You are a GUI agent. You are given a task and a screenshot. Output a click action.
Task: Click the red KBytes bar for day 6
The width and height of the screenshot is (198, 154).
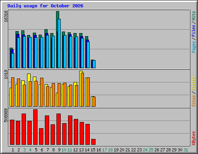tap(41, 136)
